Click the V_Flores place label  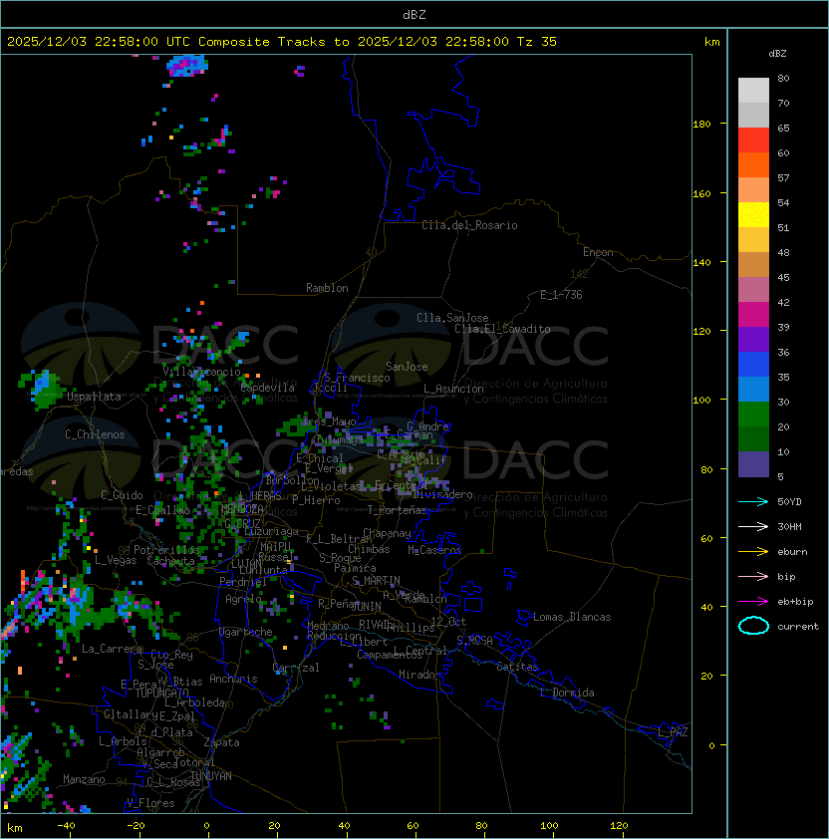[x=150, y=803]
